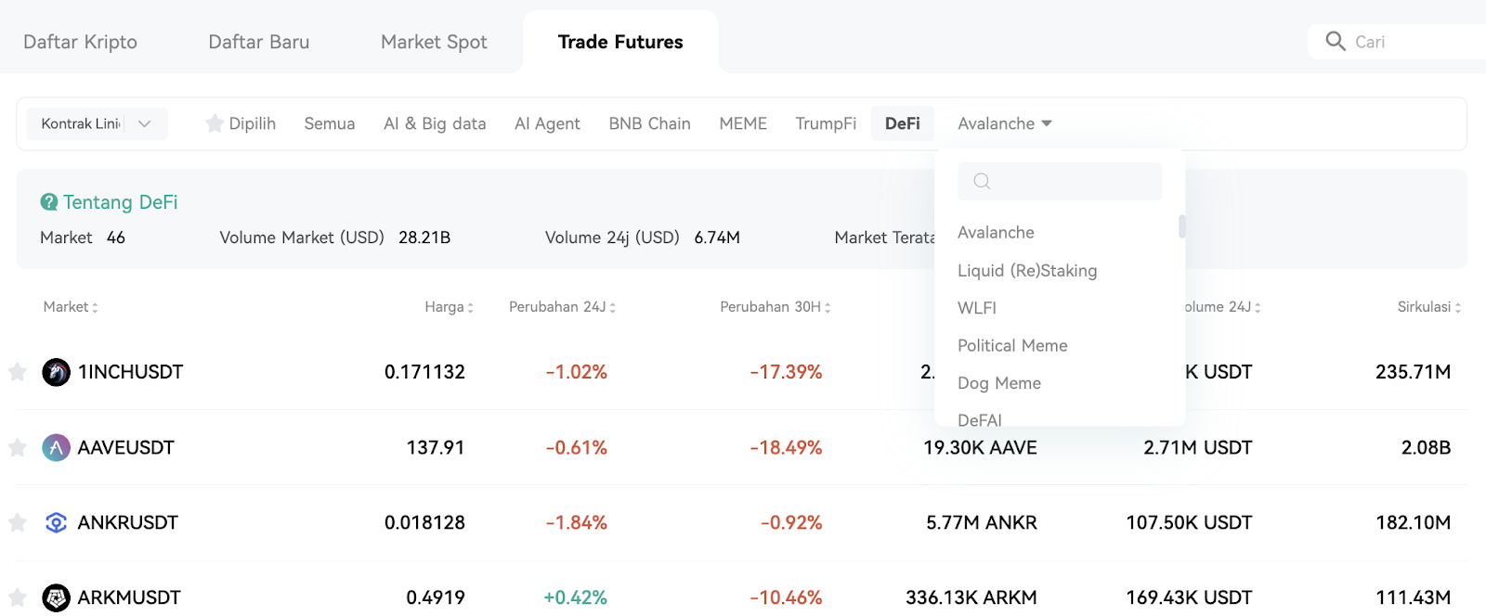Toggle favorite star for AAVEUSDT

tap(17, 448)
